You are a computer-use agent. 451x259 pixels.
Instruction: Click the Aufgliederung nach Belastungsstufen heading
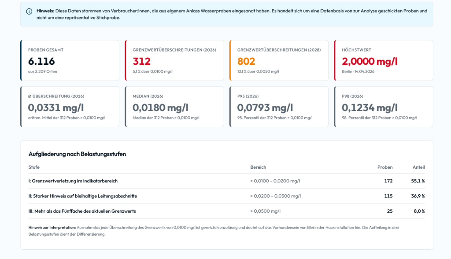click(77, 154)
